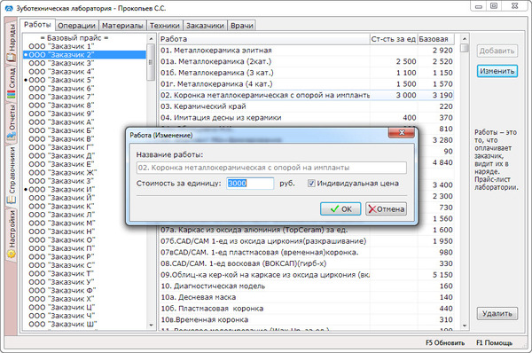Select the Справочники sidebar section
This screenshot has height=353, width=532.
click(12, 175)
